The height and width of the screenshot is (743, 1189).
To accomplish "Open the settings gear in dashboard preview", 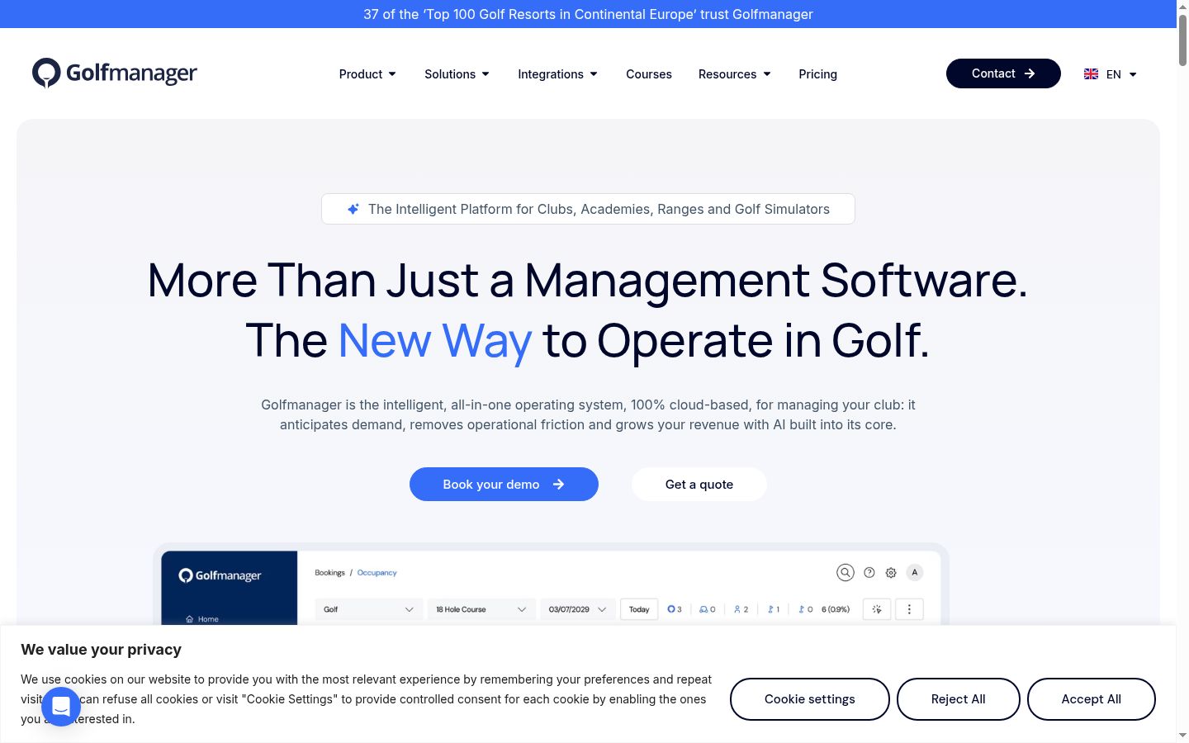I will tap(891, 572).
